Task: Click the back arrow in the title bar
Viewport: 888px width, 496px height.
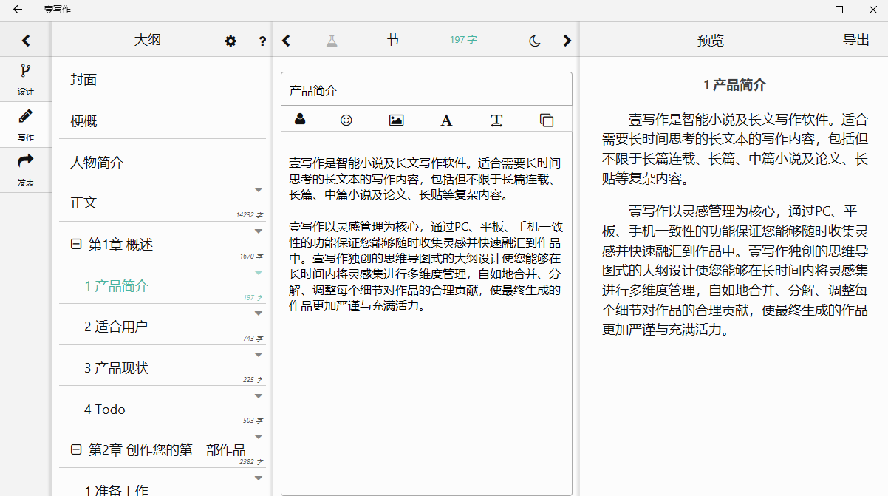Action: coord(18,10)
